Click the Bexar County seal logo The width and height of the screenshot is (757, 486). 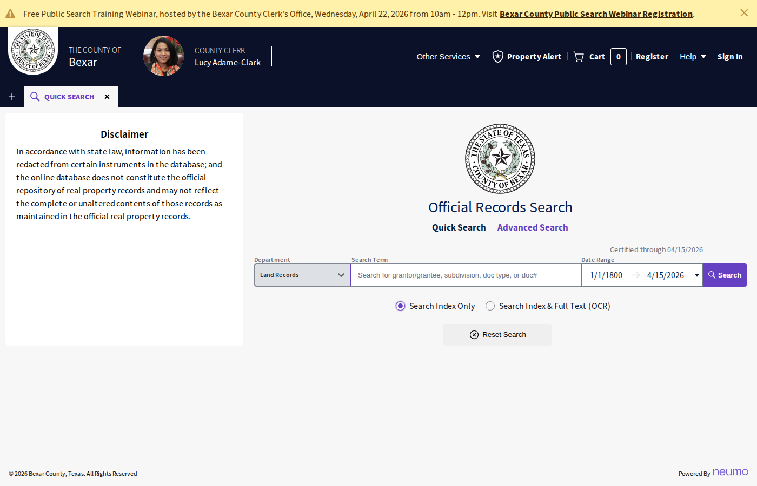[32, 50]
